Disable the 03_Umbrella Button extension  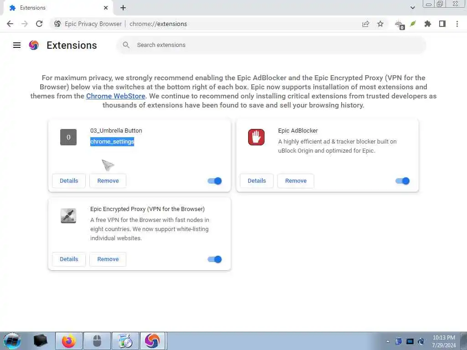pyautogui.click(x=215, y=181)
